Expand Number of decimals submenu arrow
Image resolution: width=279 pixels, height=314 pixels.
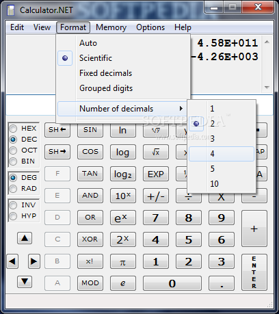[181, 109]
